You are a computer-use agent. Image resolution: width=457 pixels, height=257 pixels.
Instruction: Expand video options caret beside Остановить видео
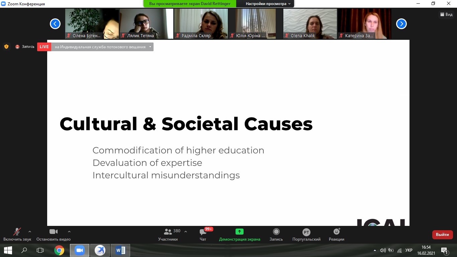(x=69, y=232)
